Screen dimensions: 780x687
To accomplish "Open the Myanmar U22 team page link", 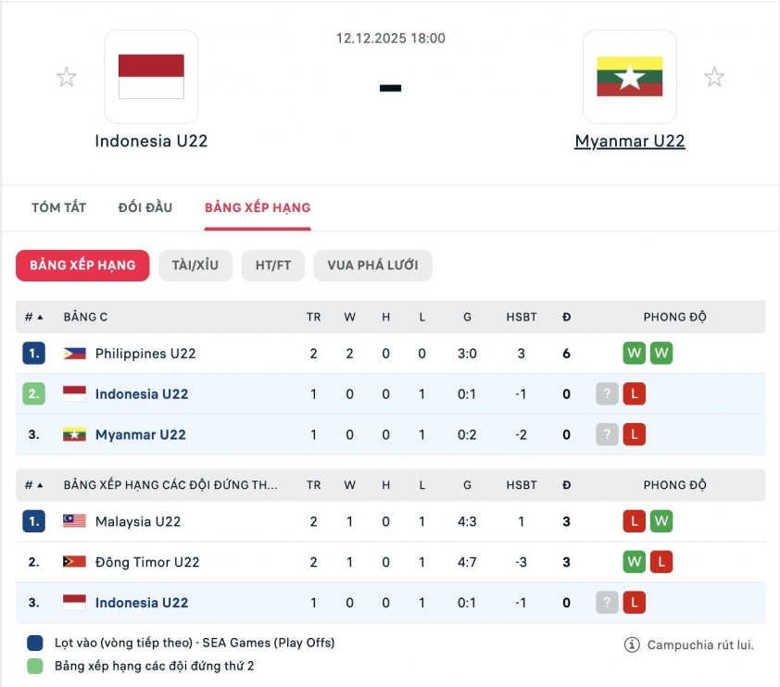I will click(x=630, y=141).
